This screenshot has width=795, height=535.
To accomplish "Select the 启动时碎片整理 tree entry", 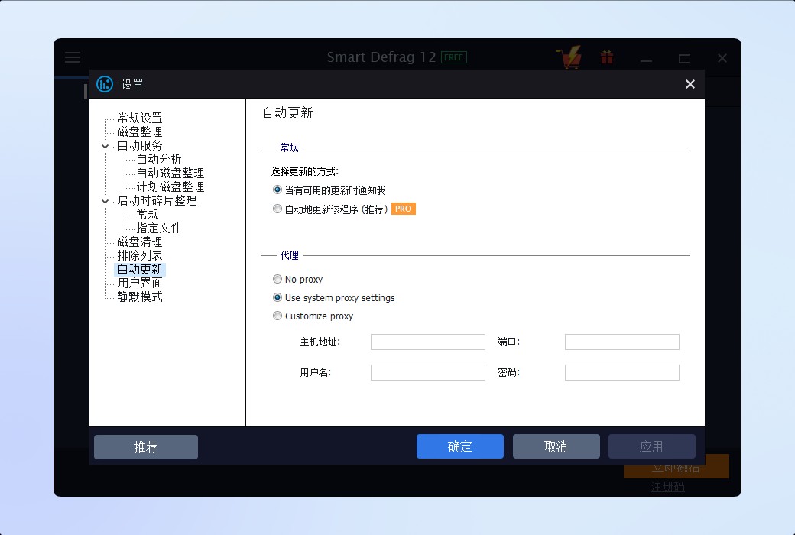I will [x=157, y=201].
